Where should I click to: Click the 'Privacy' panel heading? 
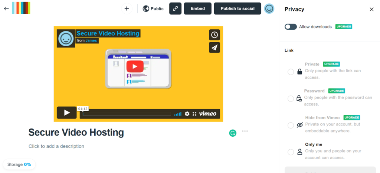tap(294, 9)
